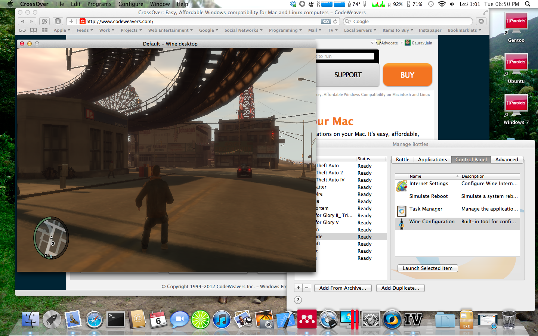Click Add Duplicate button
538x336 pixels.
pyautogui.click(x=400, y=288)
